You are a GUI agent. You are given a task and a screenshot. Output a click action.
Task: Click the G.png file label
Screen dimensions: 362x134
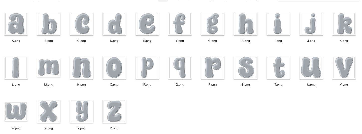pos(213,41)
